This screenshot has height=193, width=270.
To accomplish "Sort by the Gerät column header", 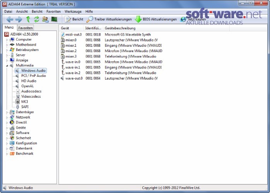I will point(71,28).
